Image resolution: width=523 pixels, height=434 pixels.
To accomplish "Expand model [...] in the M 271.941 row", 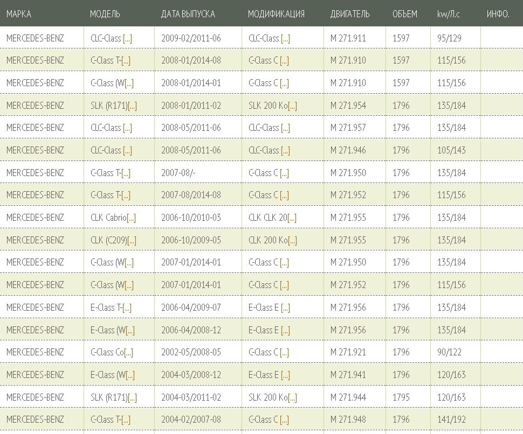I will coord(130,375).
